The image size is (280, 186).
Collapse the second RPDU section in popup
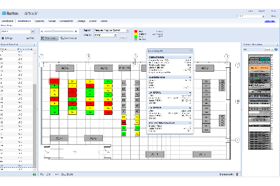(x=190, y=108)
